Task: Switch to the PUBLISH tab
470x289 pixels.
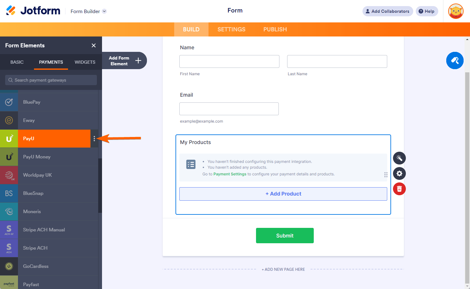Action: pos(275,29)
